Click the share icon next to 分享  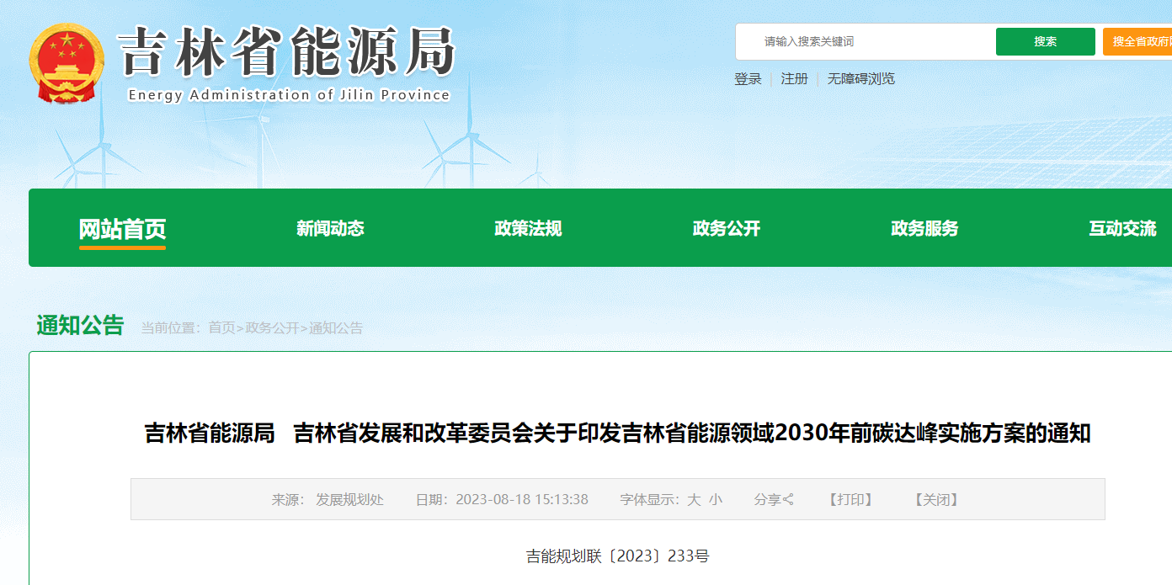789,500
